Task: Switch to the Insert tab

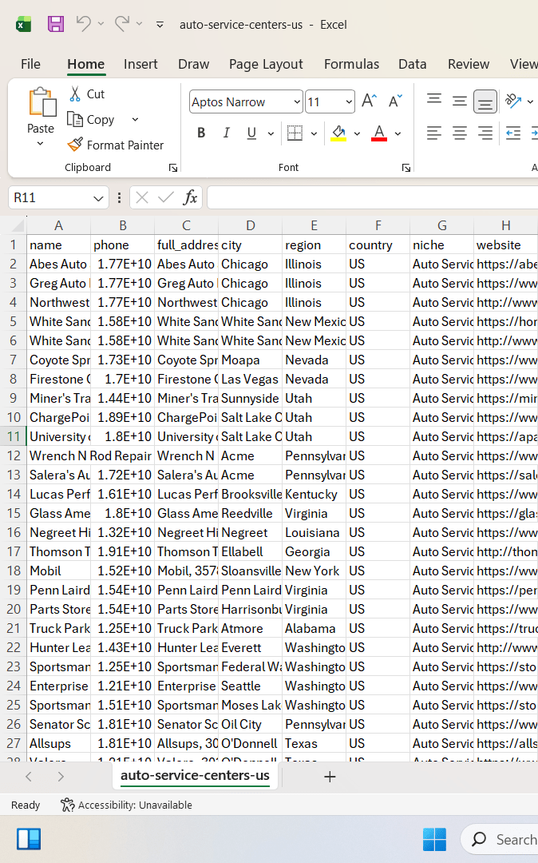Action: point(140,64)
